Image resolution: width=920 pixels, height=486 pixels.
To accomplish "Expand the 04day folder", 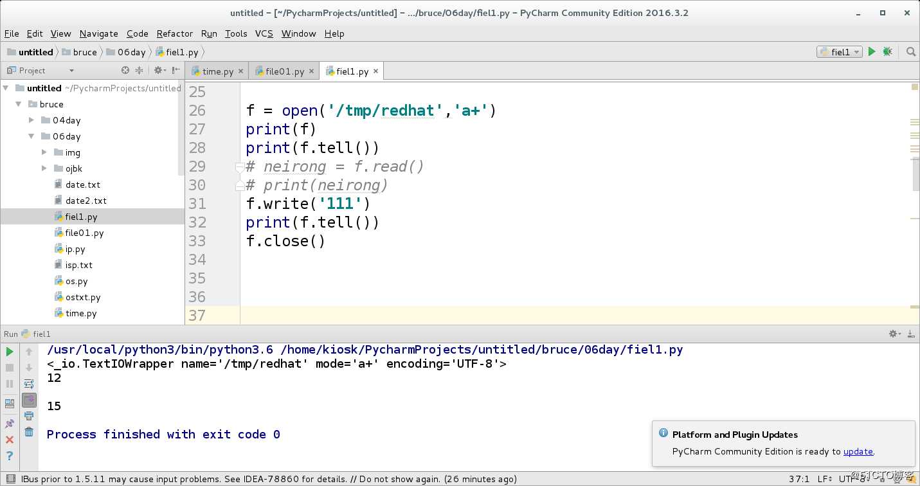I will pyautogui.click(x=32, y=120).
